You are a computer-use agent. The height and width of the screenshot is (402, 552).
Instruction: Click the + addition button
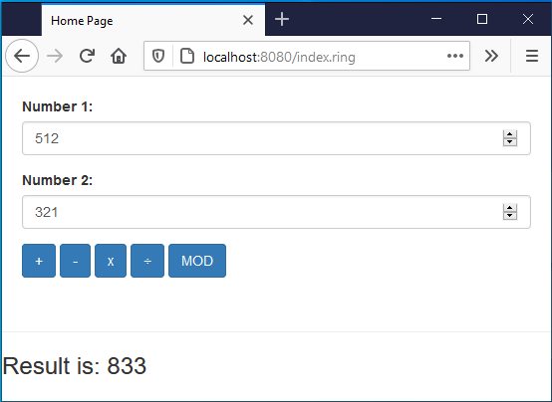click(39, 261)
